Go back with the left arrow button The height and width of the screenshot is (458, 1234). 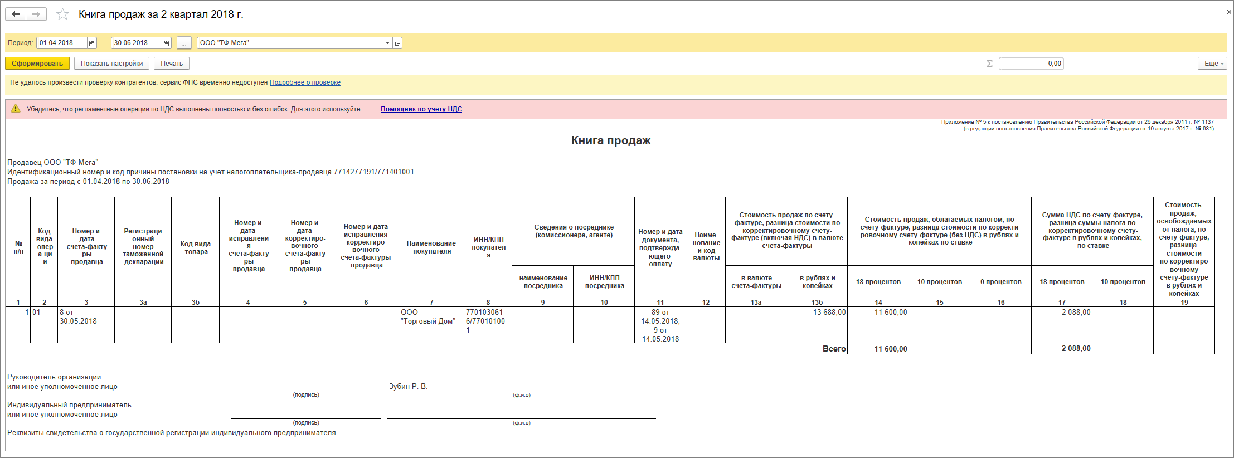pyautogui.click(x=16, y=14)
